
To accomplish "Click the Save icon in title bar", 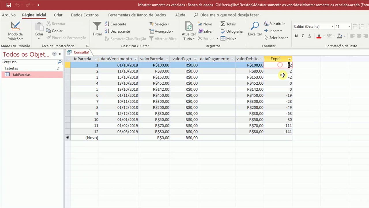I will point(9,5).
